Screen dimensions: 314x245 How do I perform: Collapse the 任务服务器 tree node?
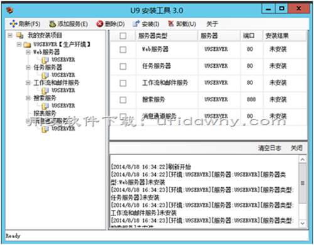pyautogui.click(x=28, y=67)
